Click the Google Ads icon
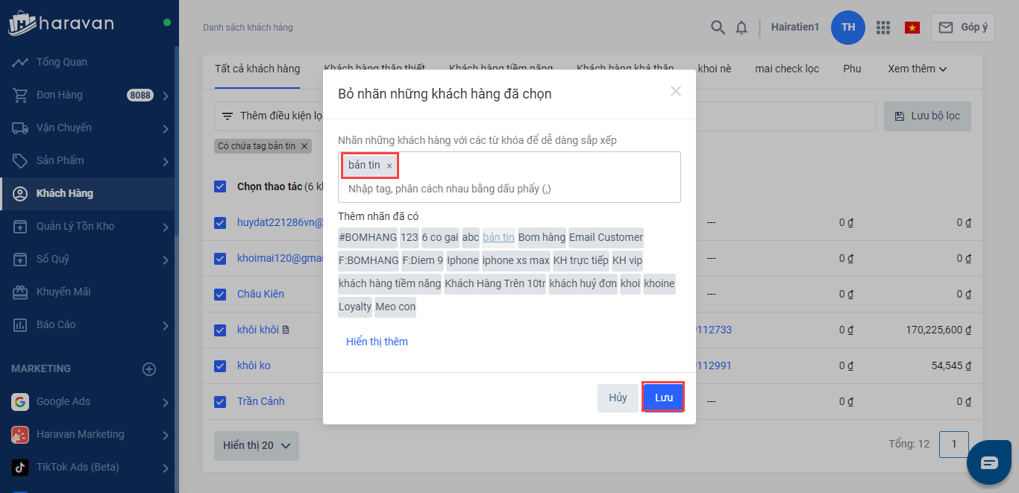1019x493 pixels. pyautogui.click(x=20, y=401)
